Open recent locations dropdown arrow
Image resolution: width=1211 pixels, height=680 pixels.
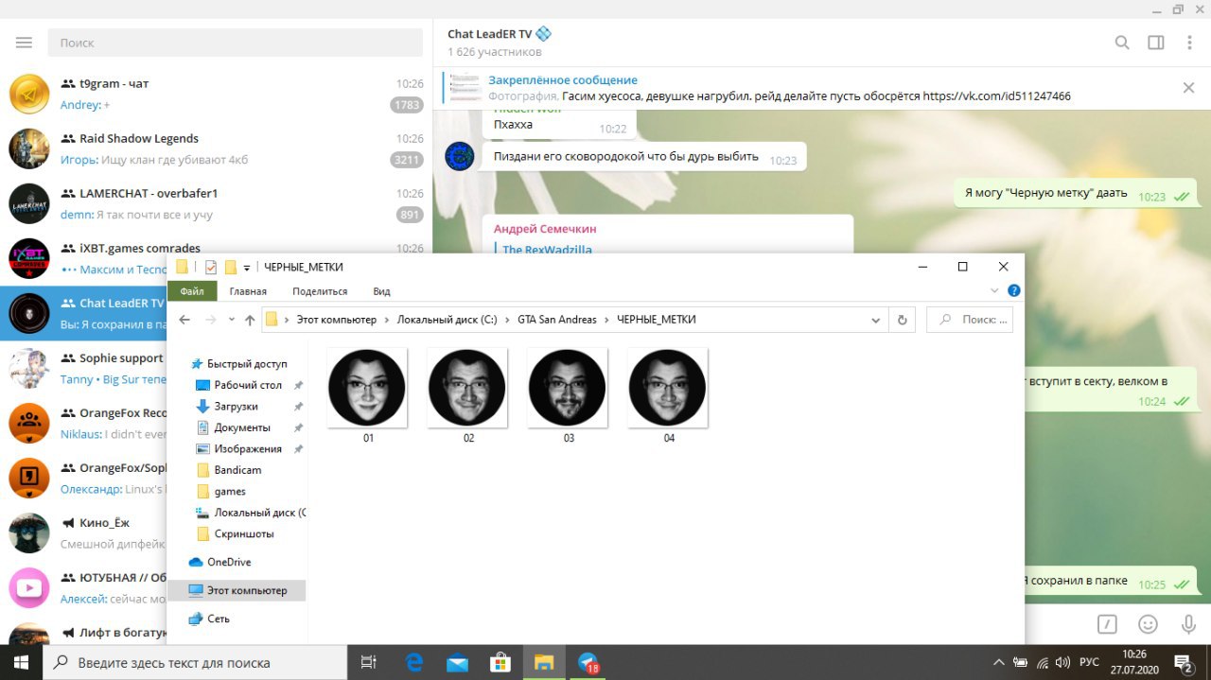click(x=232, y=320)
